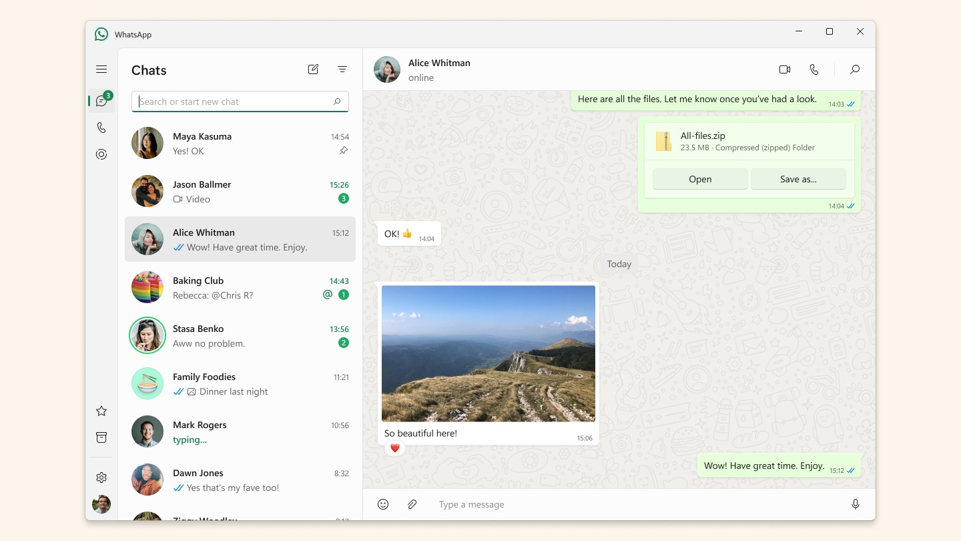
Task: Search within the current conversation
Action: (x=855, y=69)
